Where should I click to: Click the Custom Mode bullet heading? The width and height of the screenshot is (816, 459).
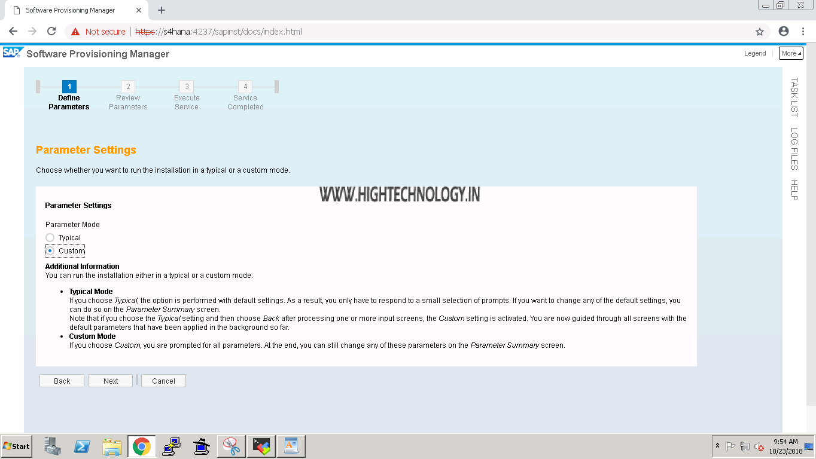[92, 336]
